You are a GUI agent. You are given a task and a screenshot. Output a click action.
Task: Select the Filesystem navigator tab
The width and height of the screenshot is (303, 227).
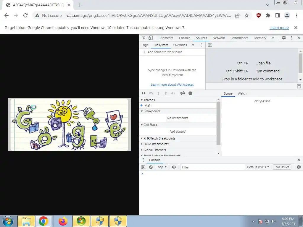161,45
